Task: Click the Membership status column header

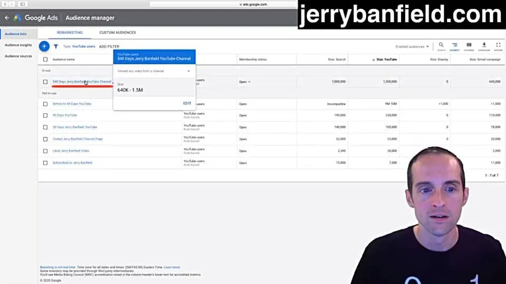Action: (253, 60)
